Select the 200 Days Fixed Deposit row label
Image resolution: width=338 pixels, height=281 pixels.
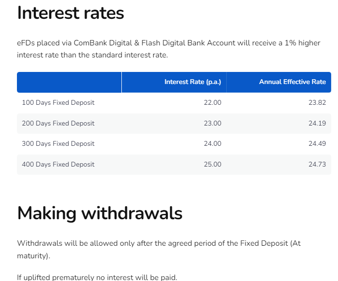58,123
